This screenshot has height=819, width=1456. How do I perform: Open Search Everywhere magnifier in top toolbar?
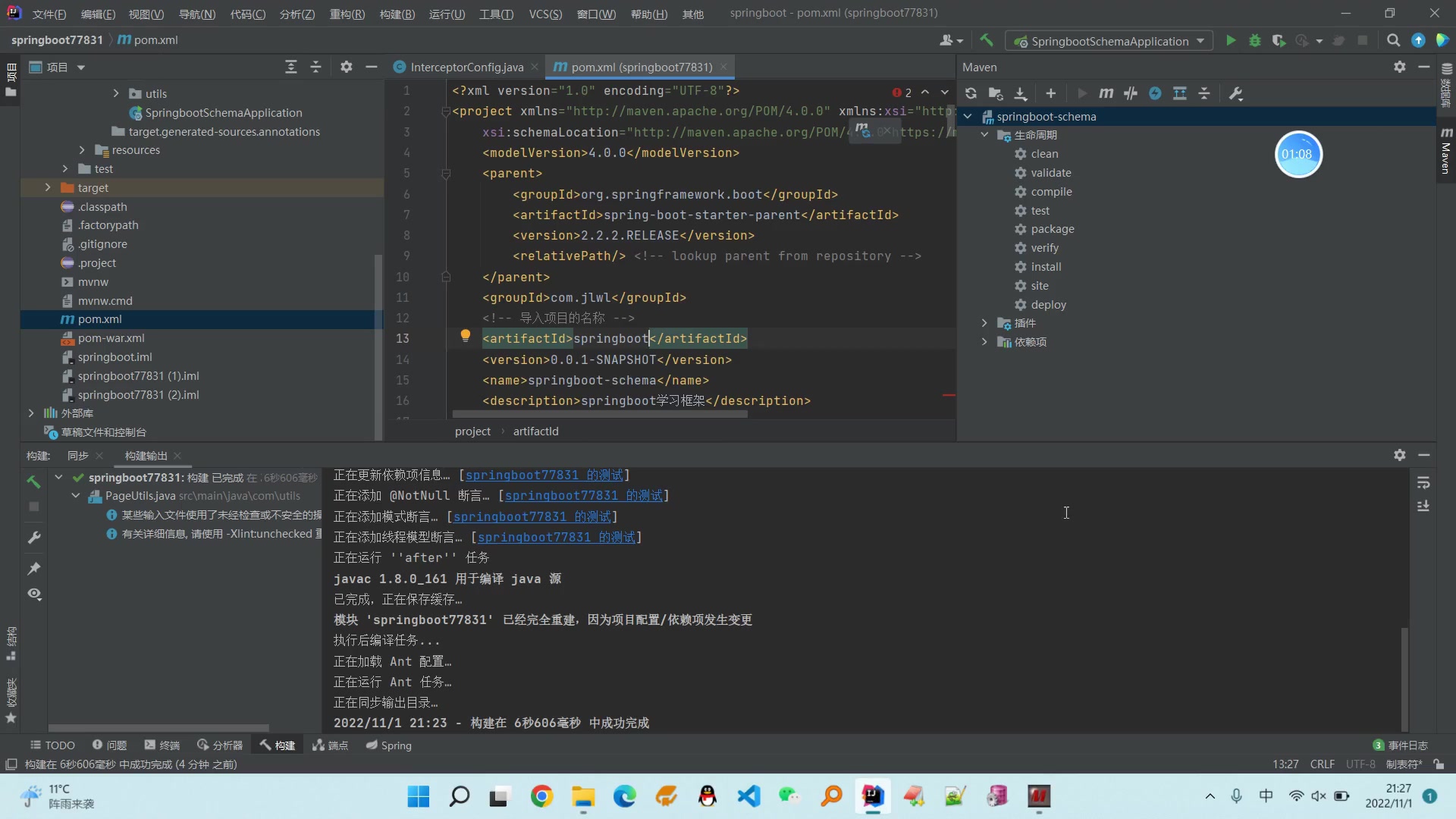(1393, 40)
